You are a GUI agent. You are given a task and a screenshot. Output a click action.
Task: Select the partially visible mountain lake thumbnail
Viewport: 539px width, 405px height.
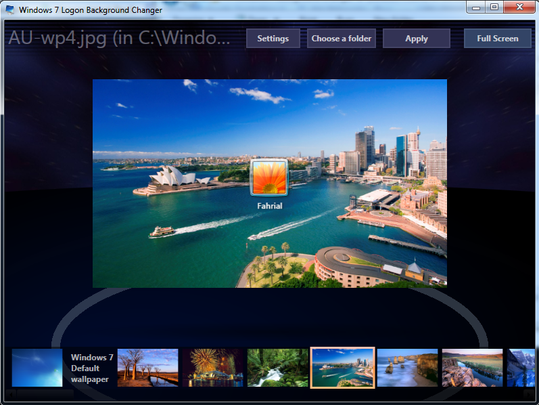coord(521,368)
